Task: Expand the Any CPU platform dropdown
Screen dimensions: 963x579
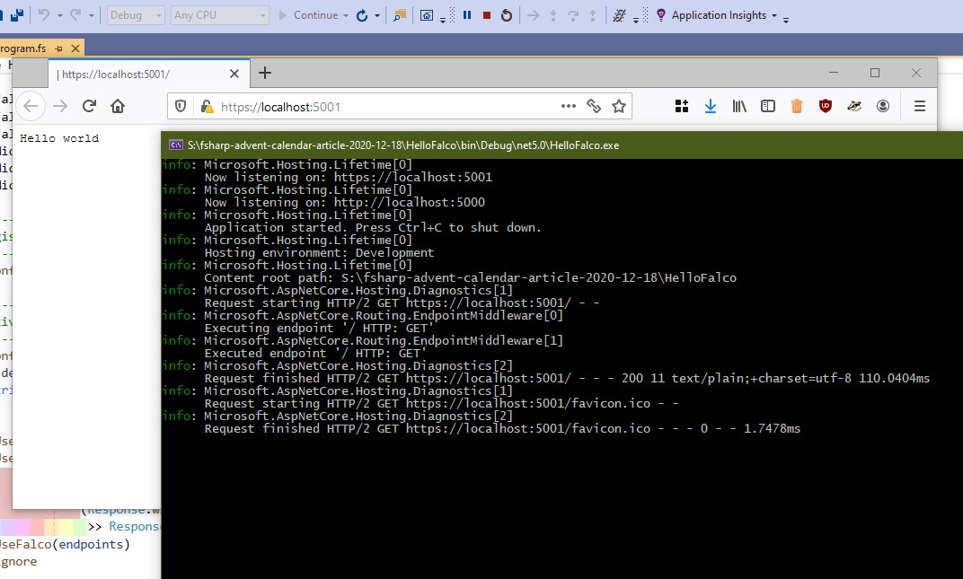Action: point(219,15)
